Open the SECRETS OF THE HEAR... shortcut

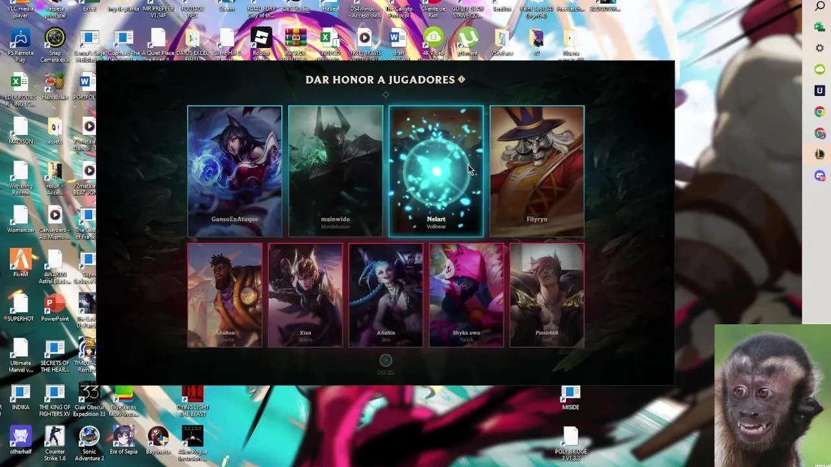[55, 355]
